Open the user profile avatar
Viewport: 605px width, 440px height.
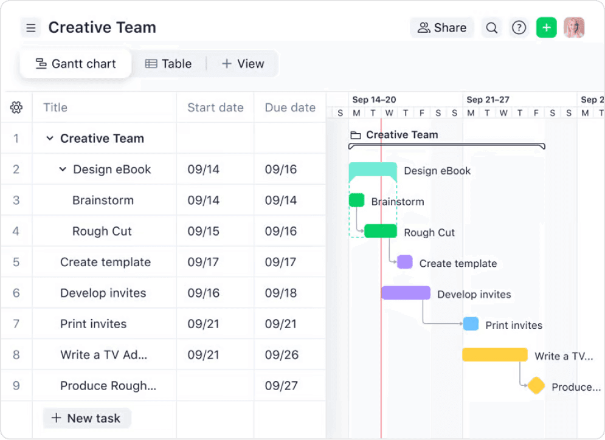[x=574, y=28]
